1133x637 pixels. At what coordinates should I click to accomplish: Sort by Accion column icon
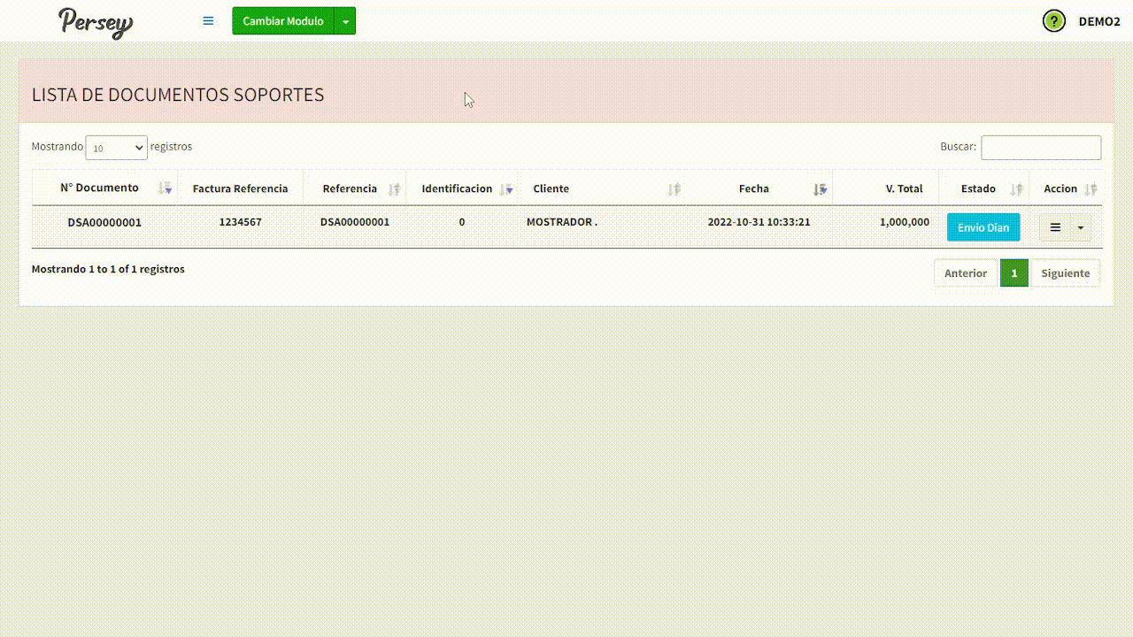pos(1091,189)
